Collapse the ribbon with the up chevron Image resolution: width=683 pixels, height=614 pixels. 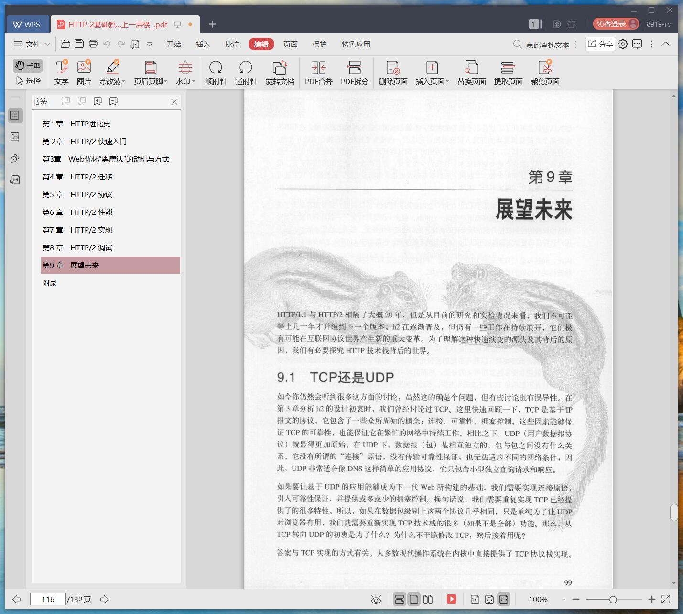(x=666, y=44)
